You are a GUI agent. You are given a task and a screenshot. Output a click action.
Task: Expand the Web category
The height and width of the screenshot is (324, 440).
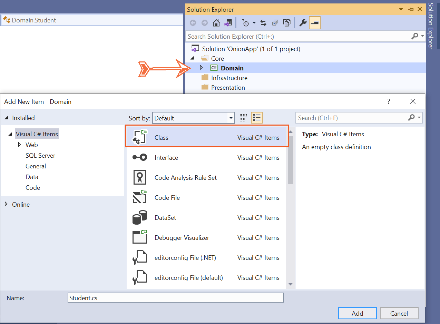[20, 145]
